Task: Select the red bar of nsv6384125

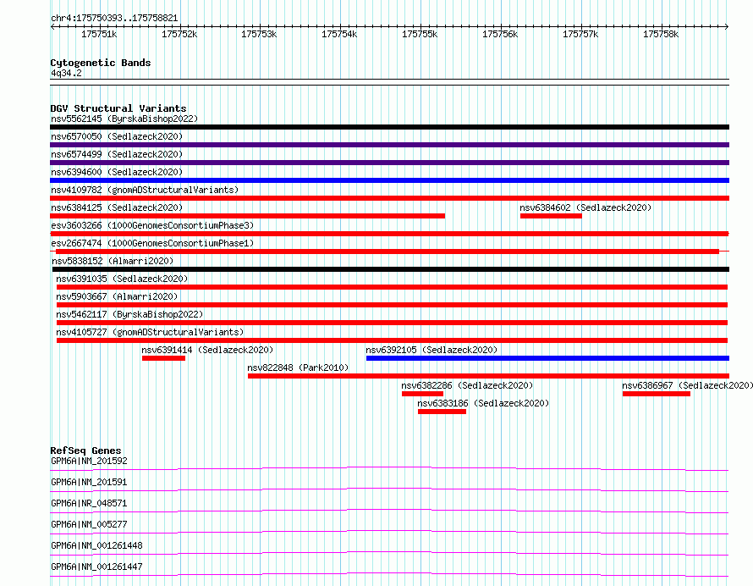Action: (x=247, y=216)
